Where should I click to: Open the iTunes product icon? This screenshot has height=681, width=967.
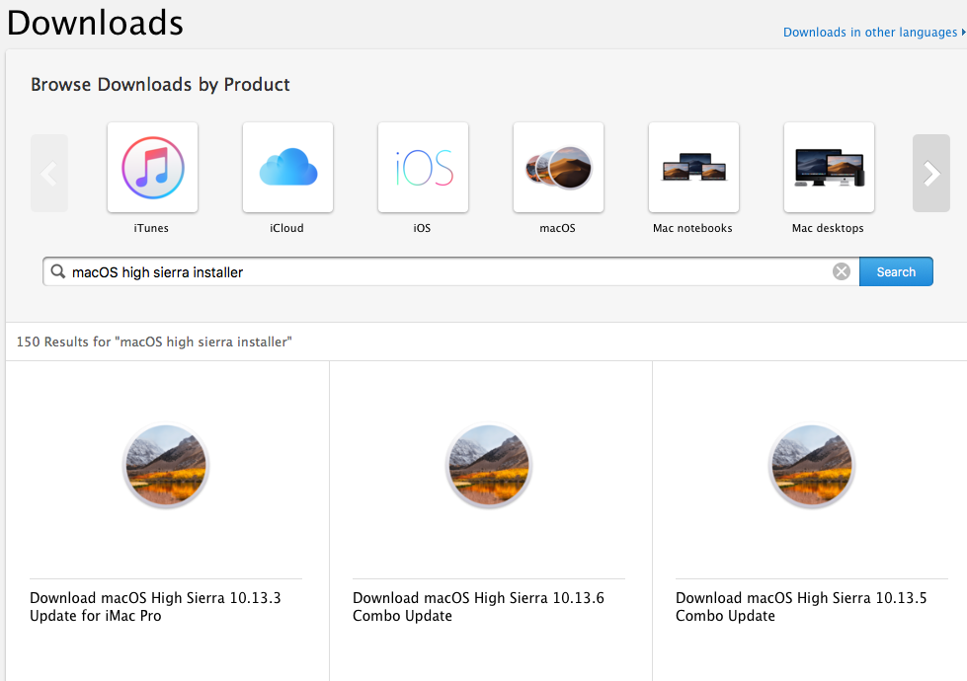(152, 167)
